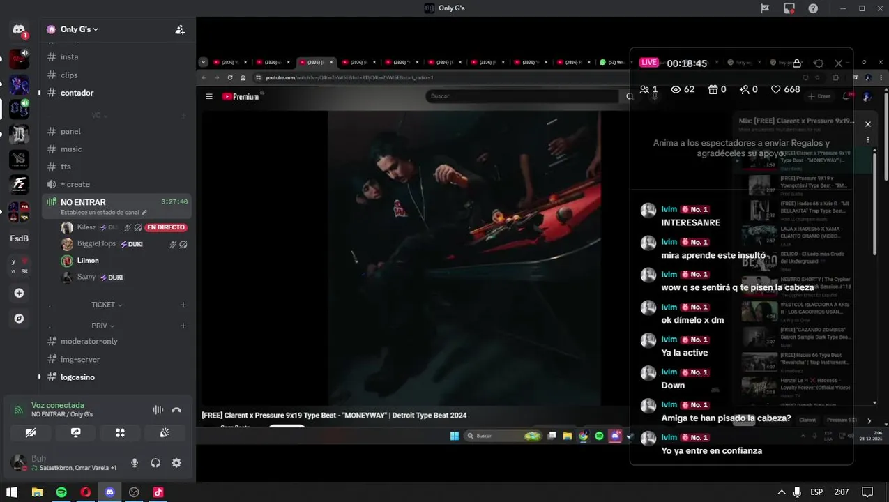Click the Discord Inbox flag icon
889x502 pixels.
click(x=765, y=8)
